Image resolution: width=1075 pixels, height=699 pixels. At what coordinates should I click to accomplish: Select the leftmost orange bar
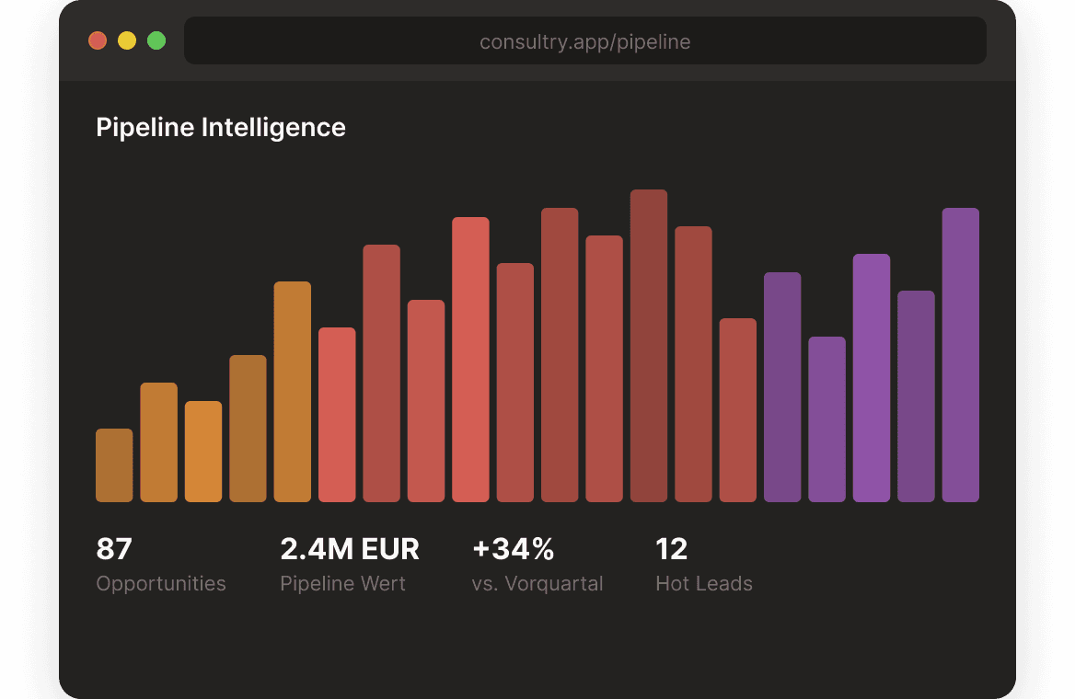click(113, 464)
